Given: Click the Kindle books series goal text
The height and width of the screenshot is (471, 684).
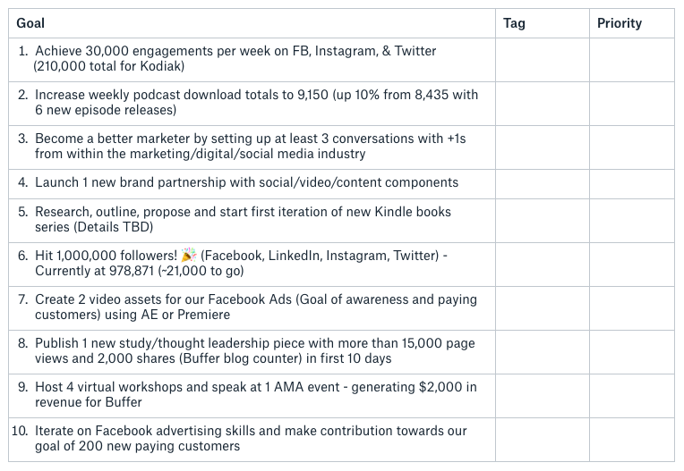Looking at the screenshot, I should click(243, 219).
